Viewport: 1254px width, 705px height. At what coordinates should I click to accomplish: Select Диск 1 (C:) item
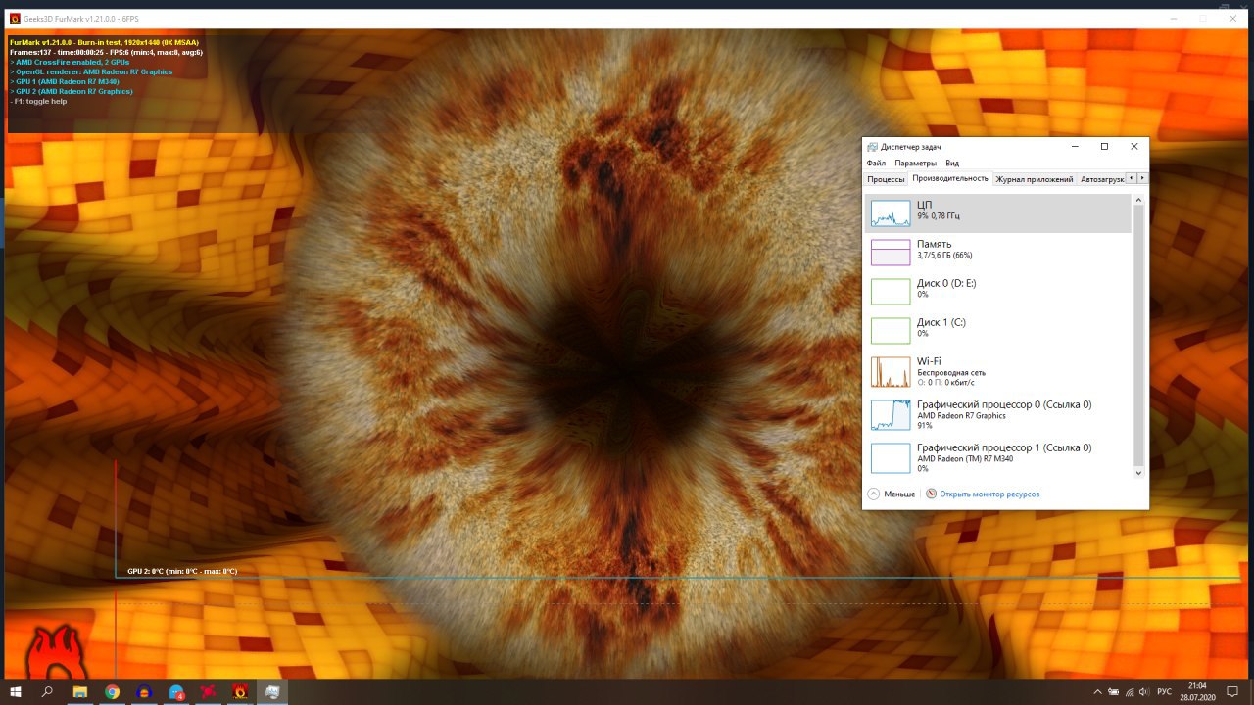click(997, 331)
